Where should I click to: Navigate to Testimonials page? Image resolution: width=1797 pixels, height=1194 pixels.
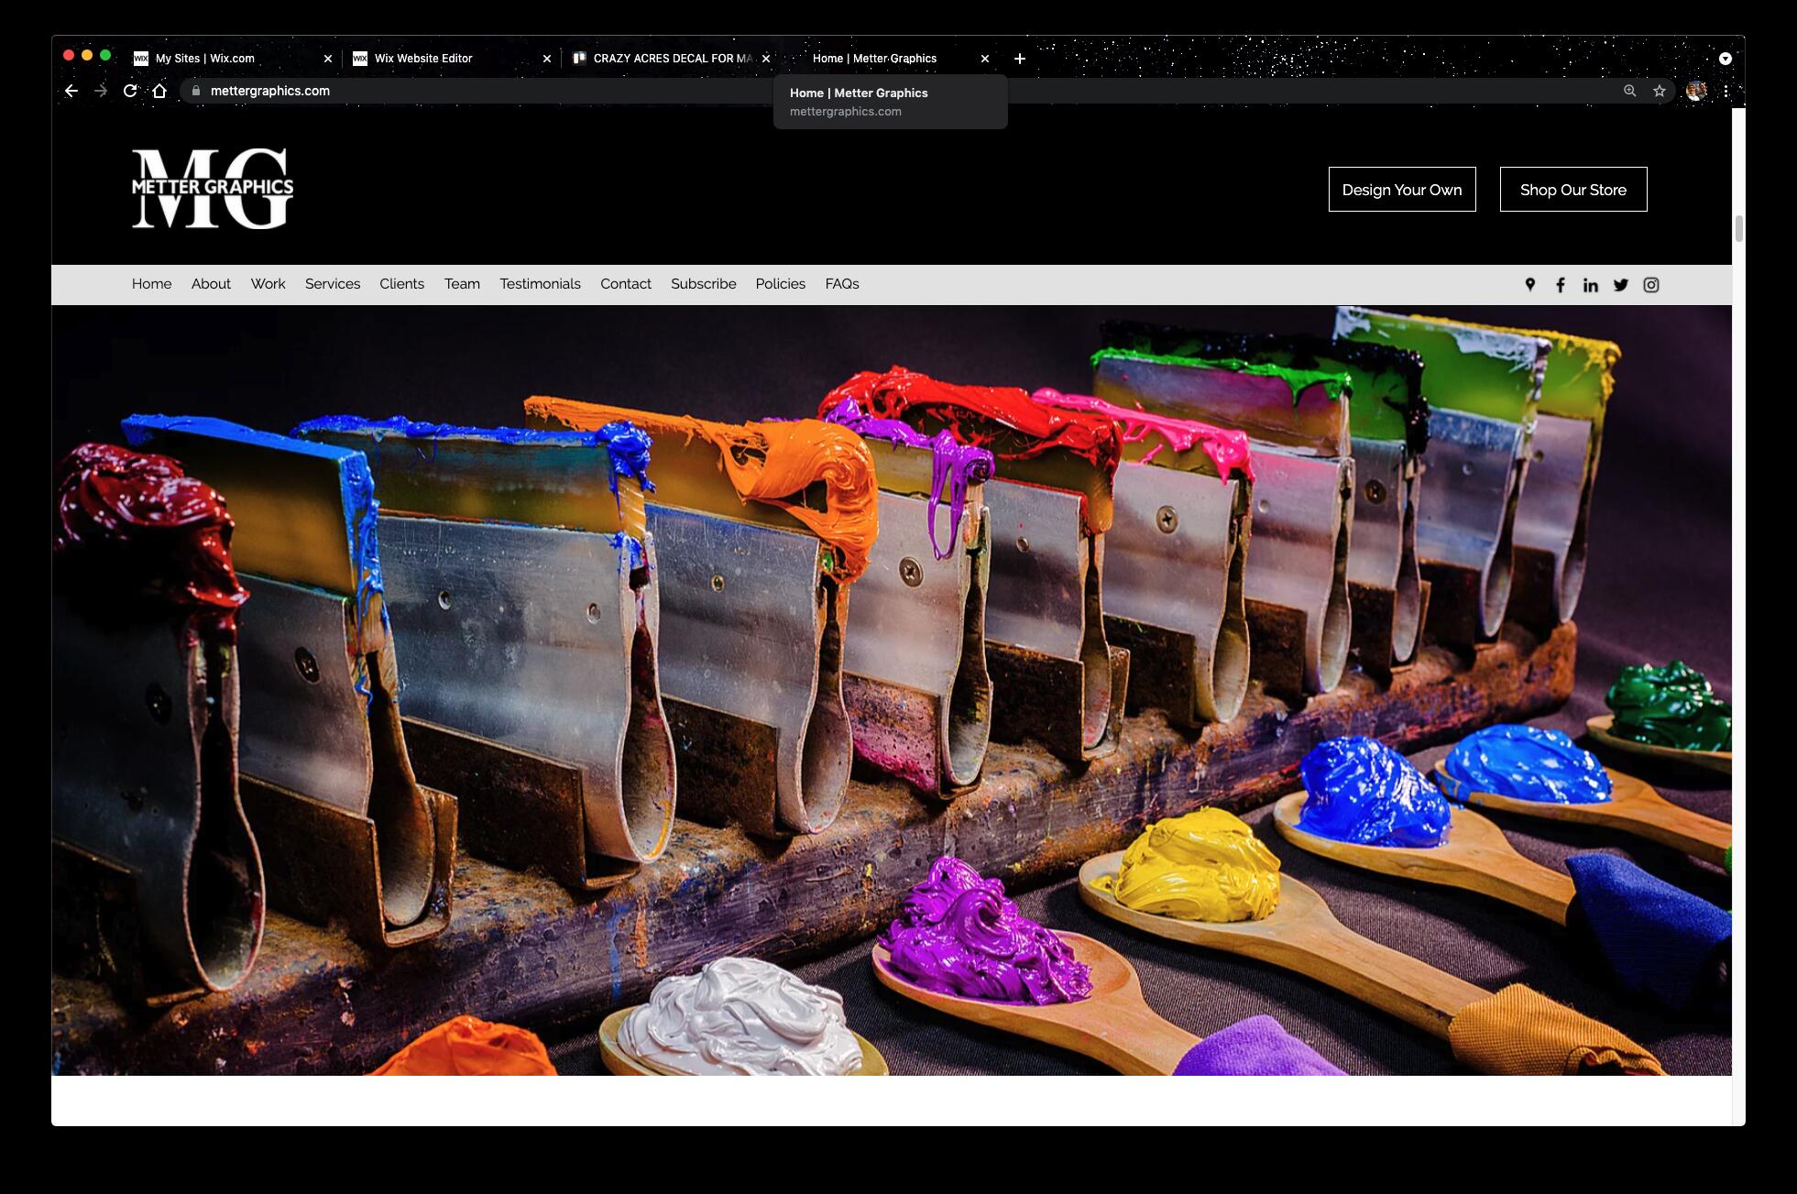tap(540, 284)
